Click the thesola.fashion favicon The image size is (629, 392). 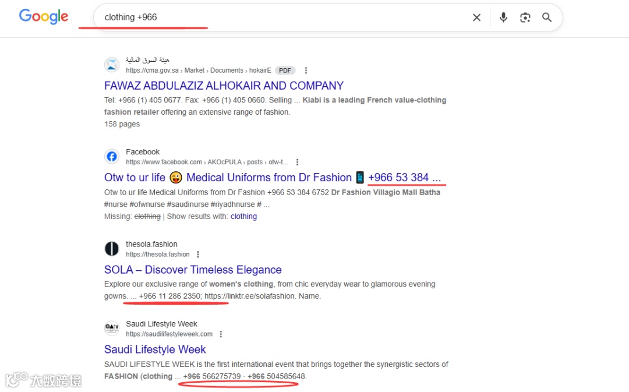pyautogui.click(x=112, y=249)
